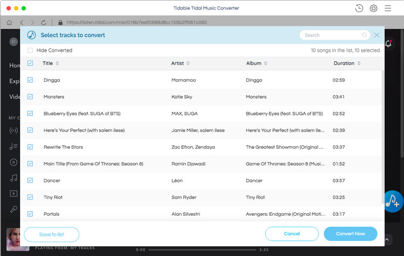Image resolution: width=404 pixels, height=256 pixels.
Task: Click The Greatest Showman album cell
Action: 284,147
